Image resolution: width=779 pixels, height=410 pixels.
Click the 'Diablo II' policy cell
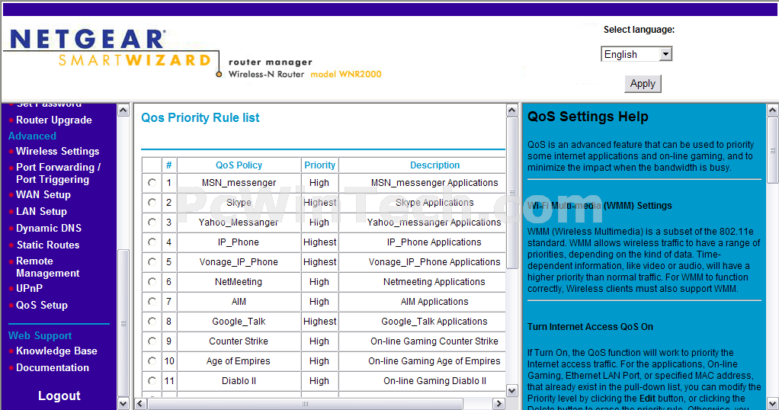click(239, 381)
